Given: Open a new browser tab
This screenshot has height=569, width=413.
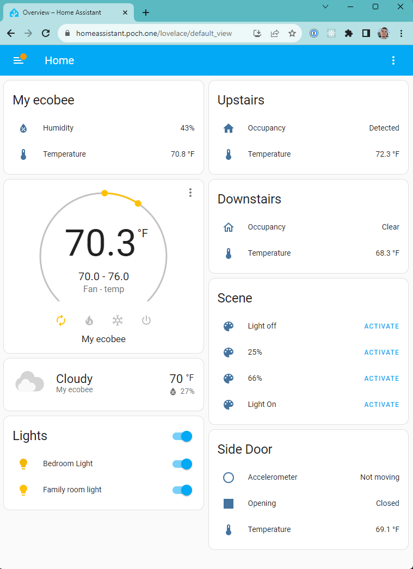Looking at the screenshot, I should 145,13.
